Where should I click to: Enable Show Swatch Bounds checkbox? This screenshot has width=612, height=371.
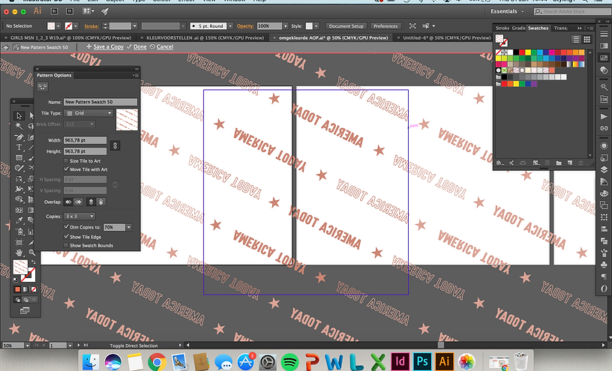[x=66, y=245]
